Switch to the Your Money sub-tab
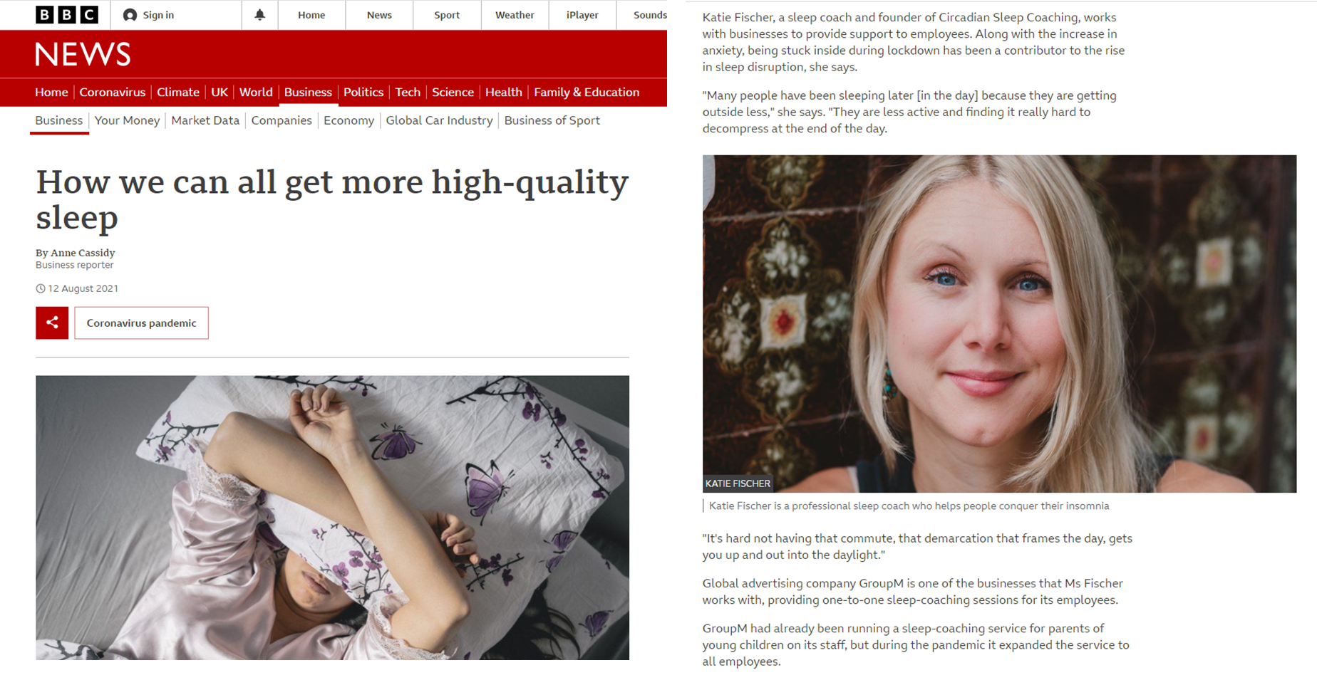This screenshot has width=1317, height=680. [x=127, y=120]
